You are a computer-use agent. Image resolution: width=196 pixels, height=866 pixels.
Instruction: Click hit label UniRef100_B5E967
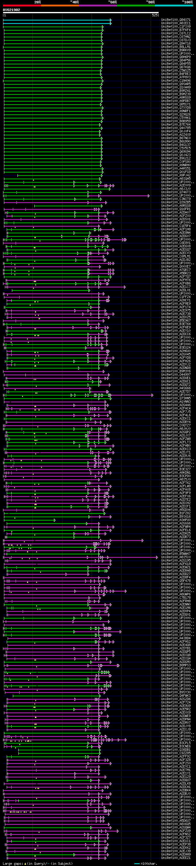point(176,320)
